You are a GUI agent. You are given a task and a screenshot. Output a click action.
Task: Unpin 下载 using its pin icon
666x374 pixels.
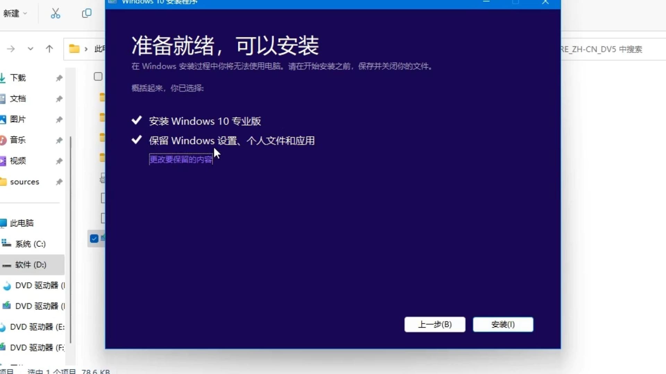(x=59, y=78)
